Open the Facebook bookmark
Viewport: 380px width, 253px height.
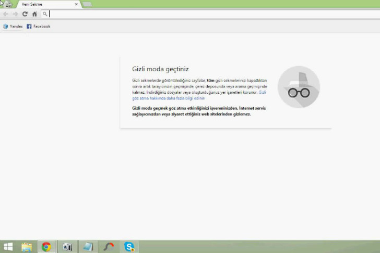pyautogui.click(x=39, y=27)
